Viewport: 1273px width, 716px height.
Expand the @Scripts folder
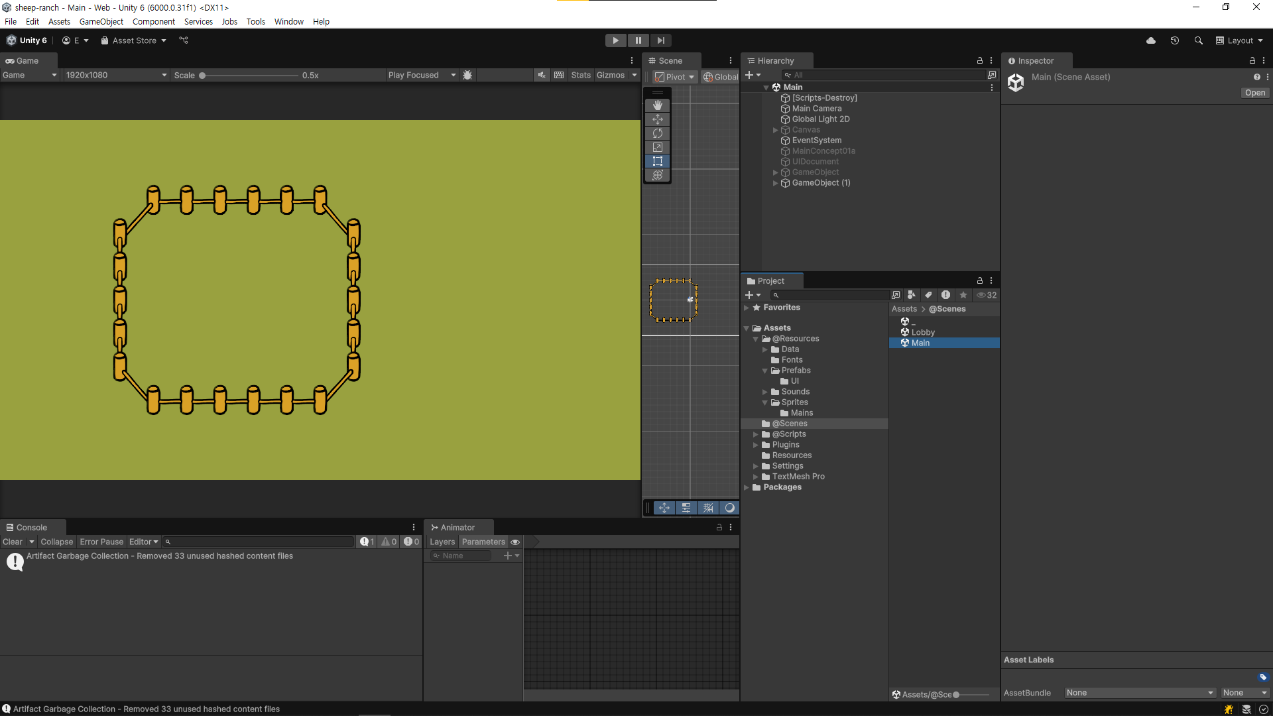point(755,434)
